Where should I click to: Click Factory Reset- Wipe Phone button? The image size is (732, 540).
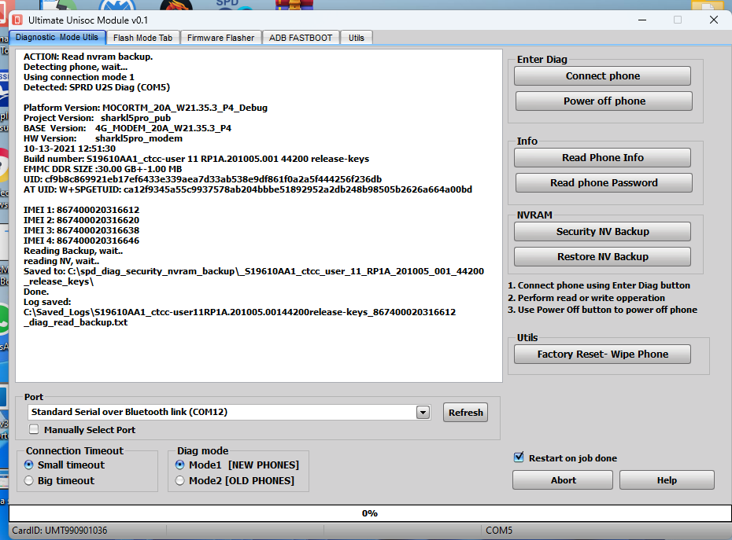coord(602,354)
